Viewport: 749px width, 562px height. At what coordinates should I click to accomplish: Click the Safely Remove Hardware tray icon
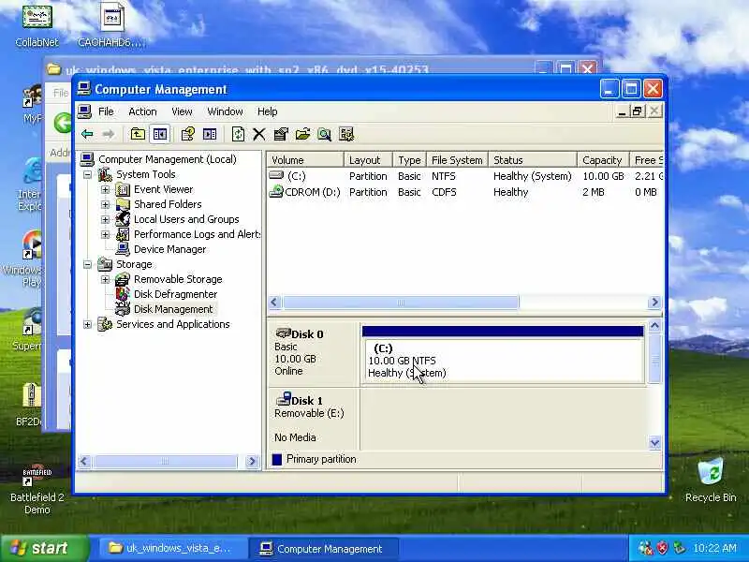click(678, 548)
